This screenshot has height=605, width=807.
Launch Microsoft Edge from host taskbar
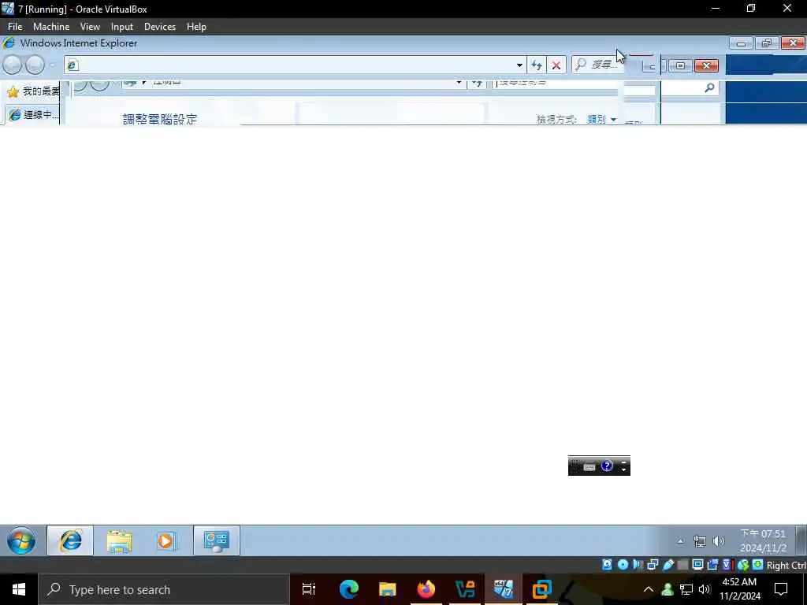(349, 589)
